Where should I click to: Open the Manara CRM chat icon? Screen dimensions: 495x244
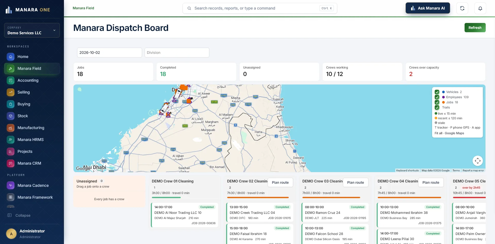coord(11,163)
